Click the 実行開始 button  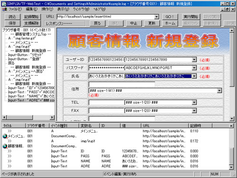[x=191, y=17]
